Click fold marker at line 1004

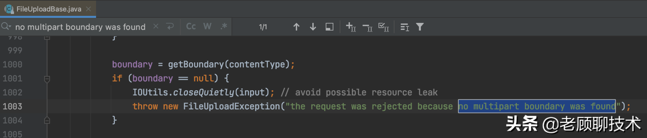coord(47,120)
